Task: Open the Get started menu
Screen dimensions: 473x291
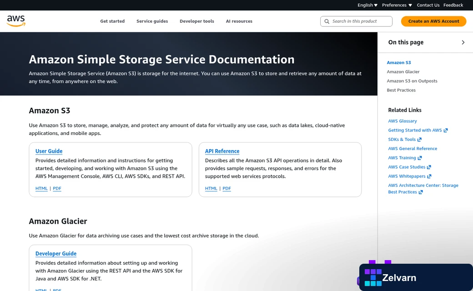Action: [112, 21]
